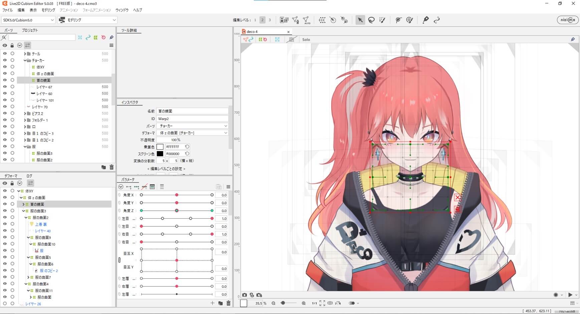The width and height of the screenshot is (580, 314).
Task: Expand 首の鏡面 in deformer tree
Action: (x=23, y=204)
